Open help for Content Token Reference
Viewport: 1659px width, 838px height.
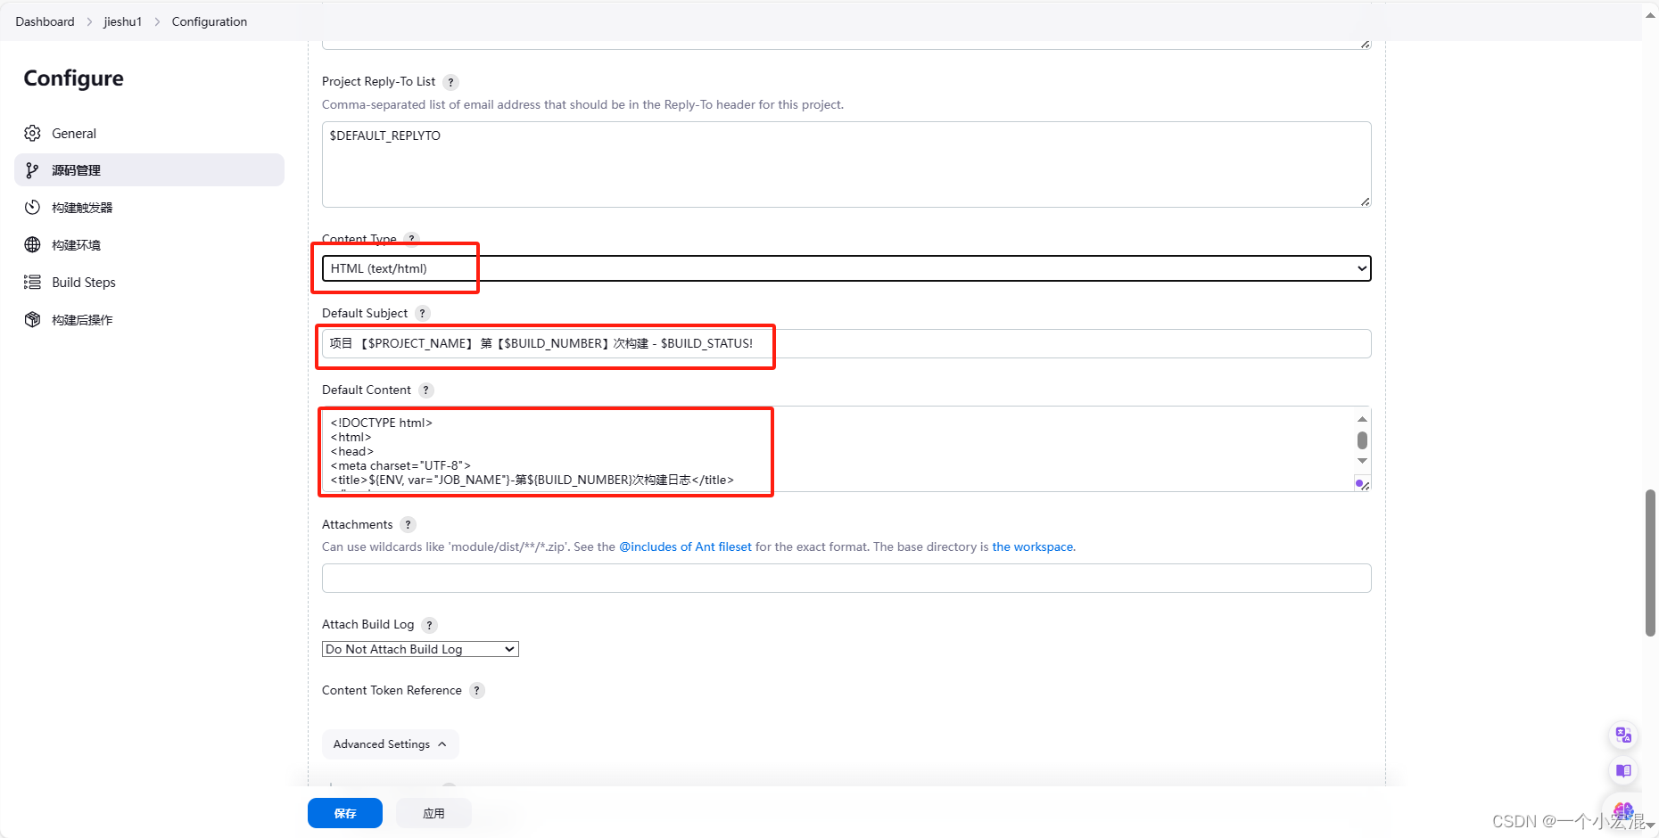coord(476,690)
